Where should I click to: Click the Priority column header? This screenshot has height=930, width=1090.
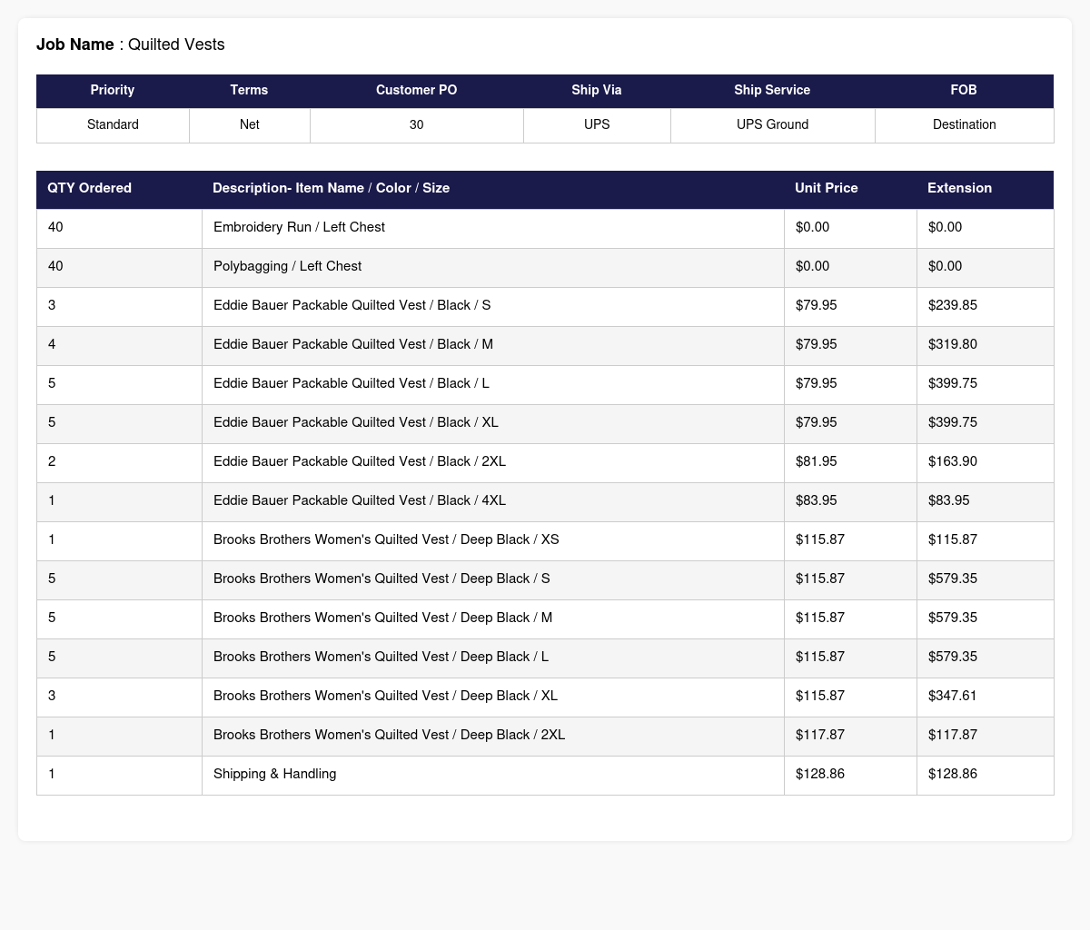tap(113, 90)
